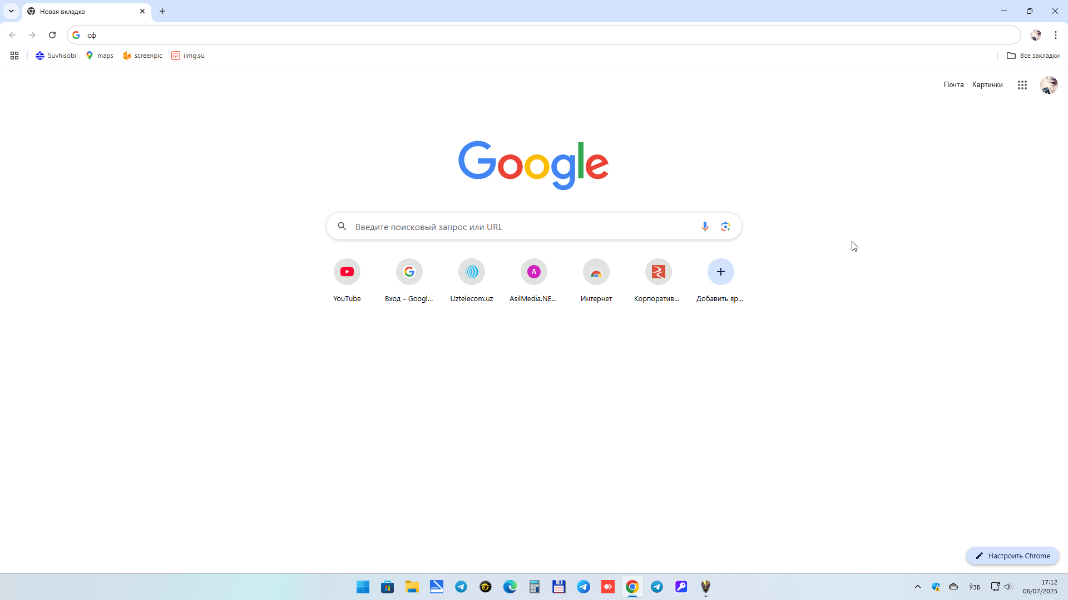The width and height of the screenshot is (1068, 600).
Task: Open Calculator from the taskbar
Action: (535, 587)
